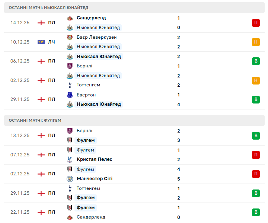Image resolution: width=268 pixels, height=223 pixels.
Task: Click the Manchester City club crest
Action: [x=70, y=179]
